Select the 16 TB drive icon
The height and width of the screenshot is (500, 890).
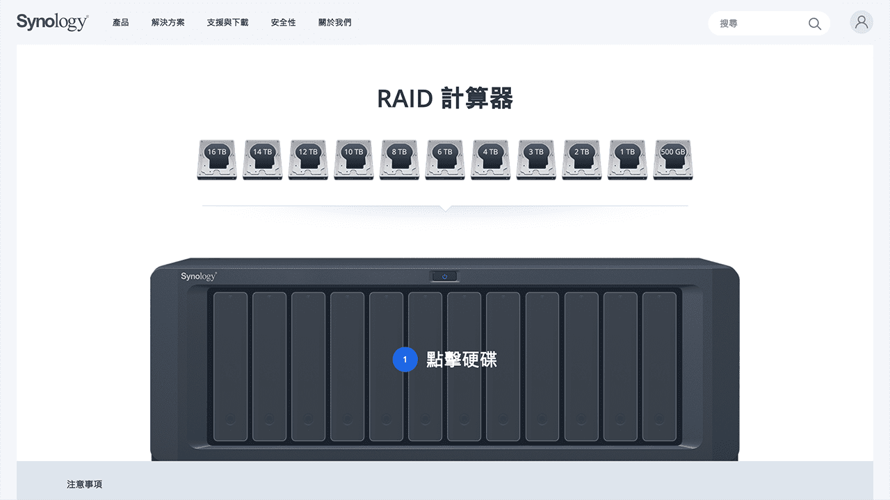[x=216, y=159]
